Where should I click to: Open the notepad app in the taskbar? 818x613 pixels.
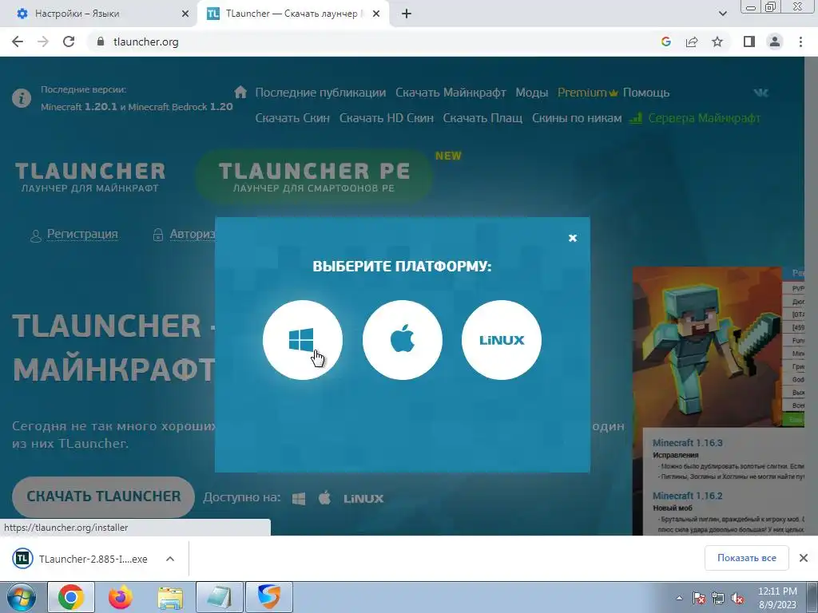220,597
